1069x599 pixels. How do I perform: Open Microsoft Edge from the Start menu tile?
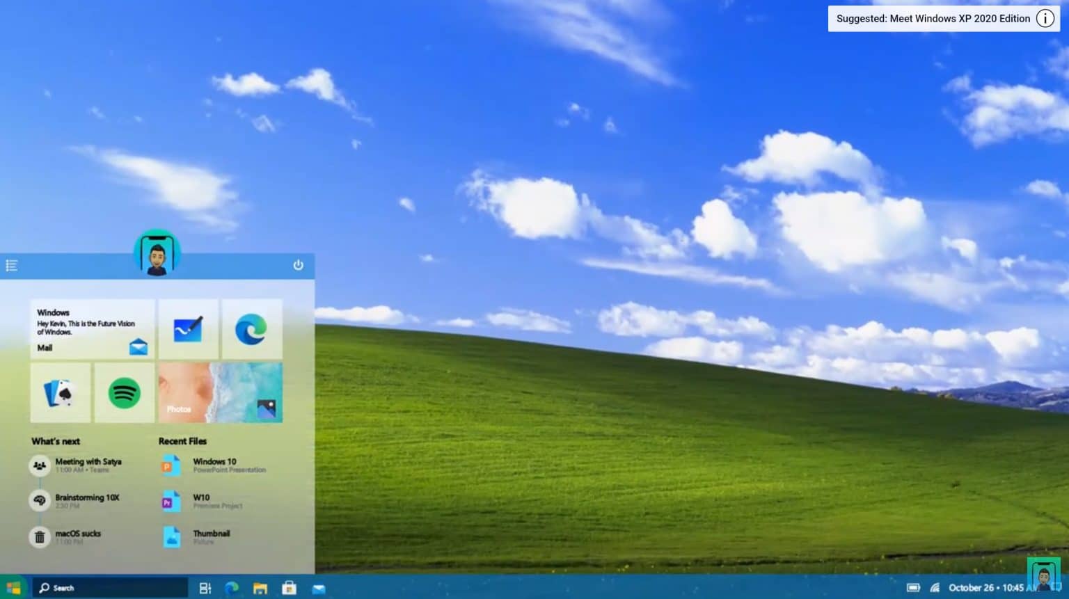pos(252,328)
